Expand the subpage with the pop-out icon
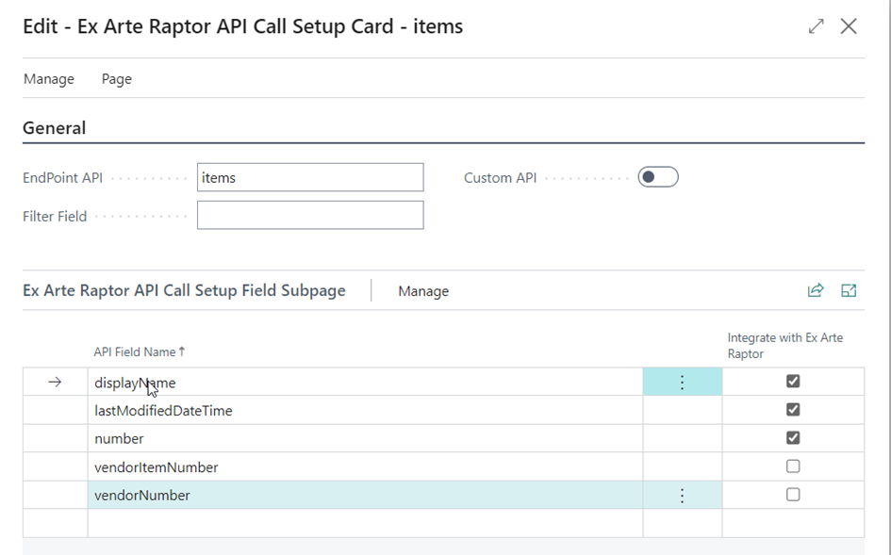The image size is (891, 555). pyautogui.click(x=849, y=291)
